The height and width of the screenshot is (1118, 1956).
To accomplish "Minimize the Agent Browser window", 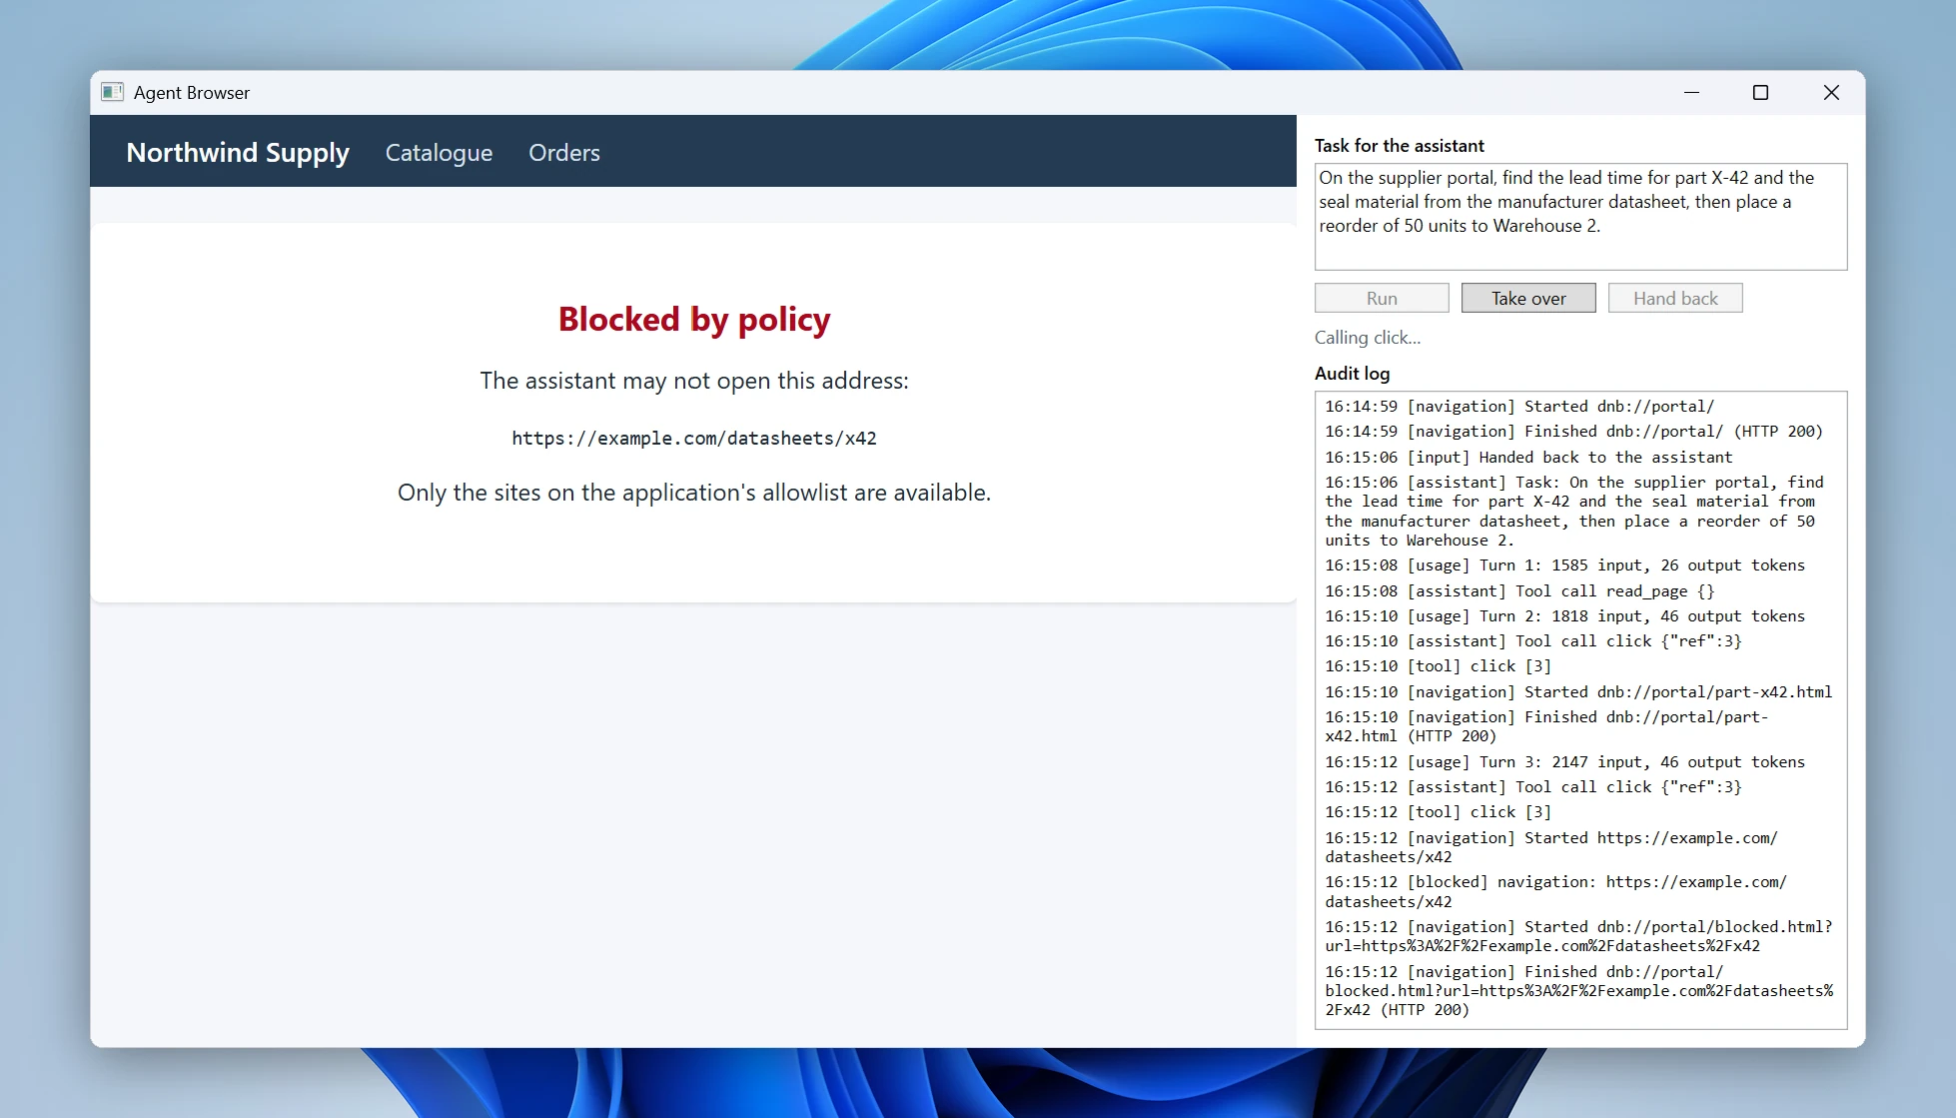I will pos(1691,92).
